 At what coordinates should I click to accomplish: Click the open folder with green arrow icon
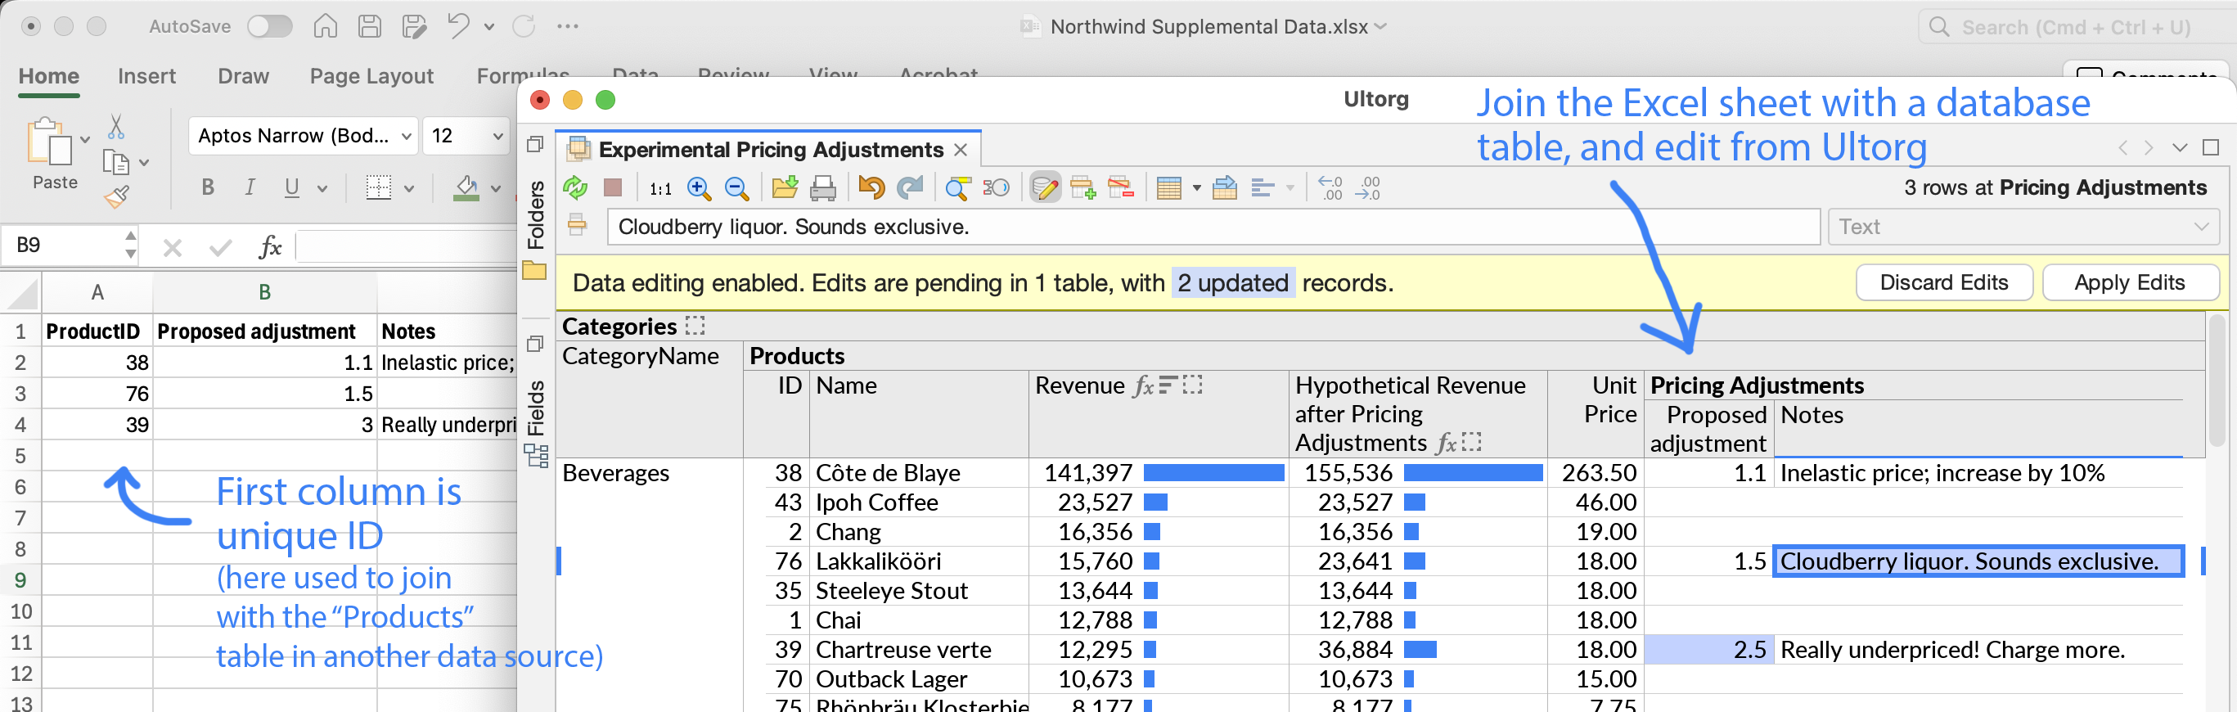(x=785, y=187)
